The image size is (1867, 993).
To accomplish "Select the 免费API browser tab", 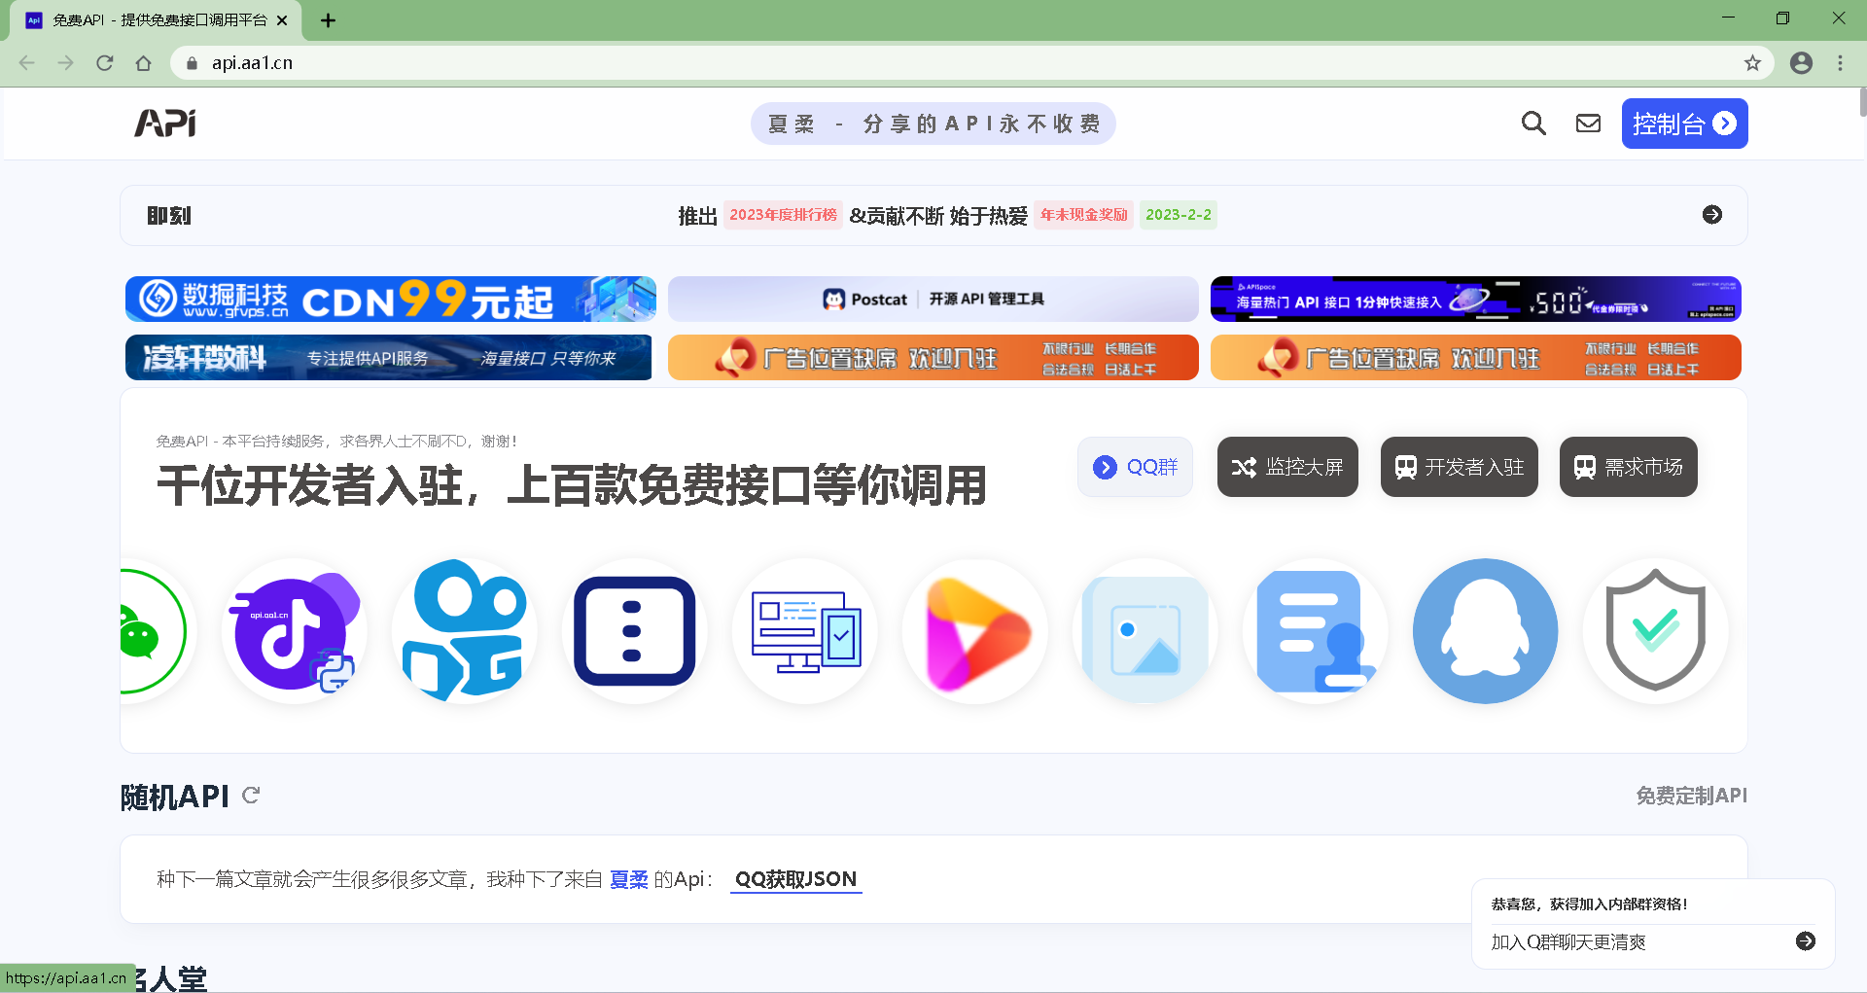I will tap(156, 20).
